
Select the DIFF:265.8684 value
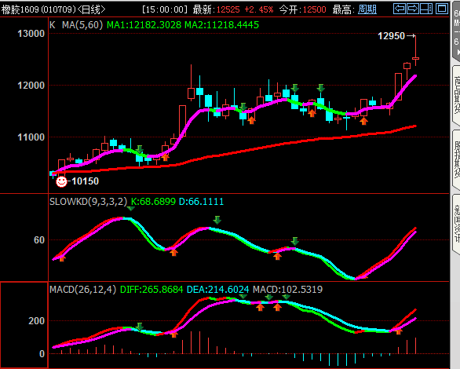[152, 290]
